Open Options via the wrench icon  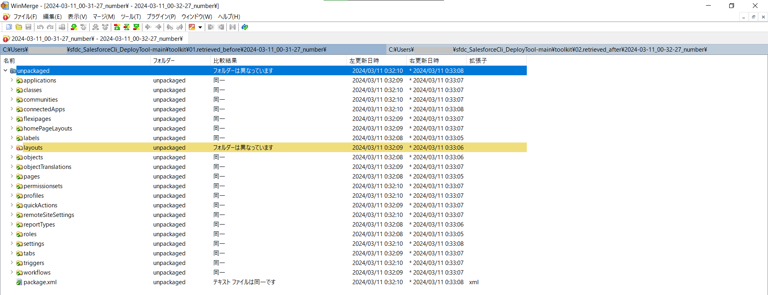coord(192,27)
